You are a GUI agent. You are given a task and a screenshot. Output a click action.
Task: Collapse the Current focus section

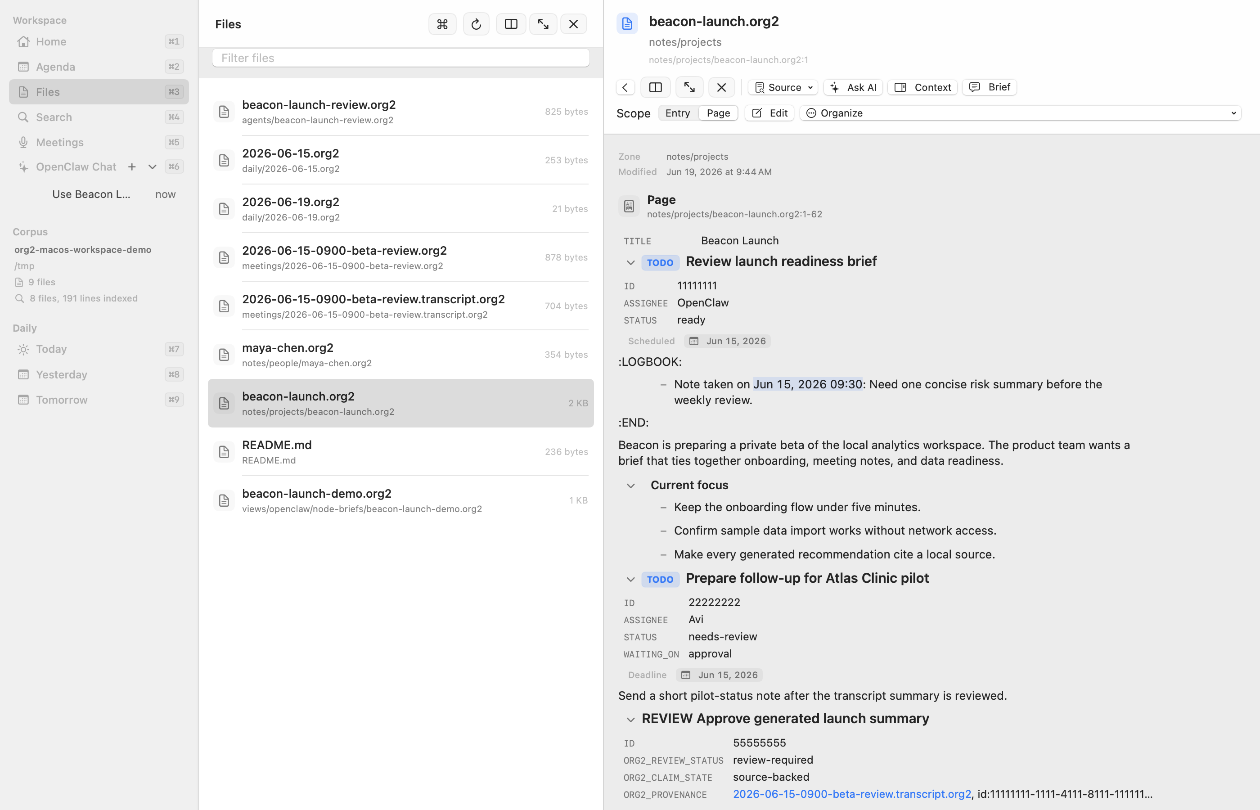tap(630, 486)
